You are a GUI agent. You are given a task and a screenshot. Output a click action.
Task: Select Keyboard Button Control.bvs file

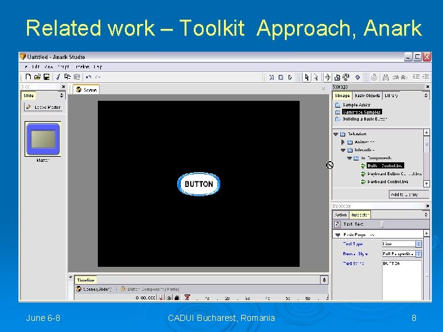[391, 174]
